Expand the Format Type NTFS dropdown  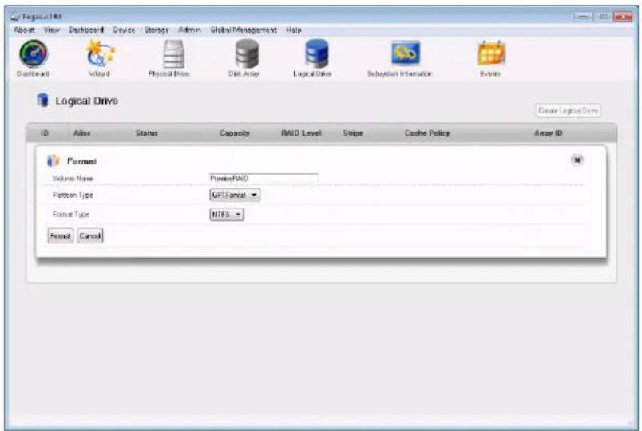[227, 215]
